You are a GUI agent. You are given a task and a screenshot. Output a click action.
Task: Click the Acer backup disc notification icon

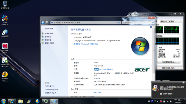coord(156,88)
